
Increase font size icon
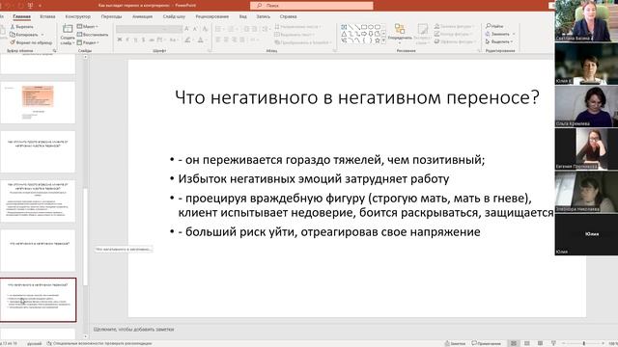[x=186, y=29]
